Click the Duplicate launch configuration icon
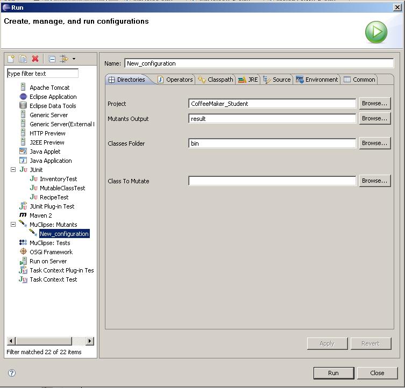The image size is (405, 388). pos(23,59)
